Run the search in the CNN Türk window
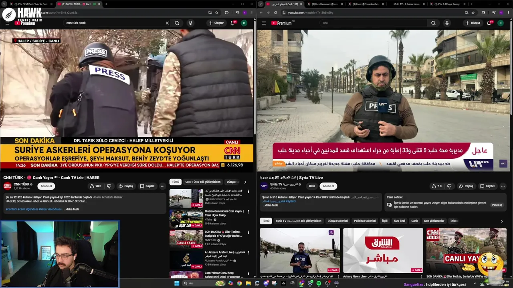 tap(177, 23)
